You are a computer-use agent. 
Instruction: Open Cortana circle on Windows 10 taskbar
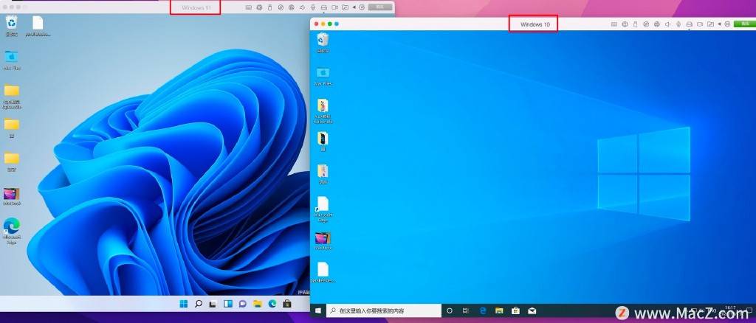(450, 311)
